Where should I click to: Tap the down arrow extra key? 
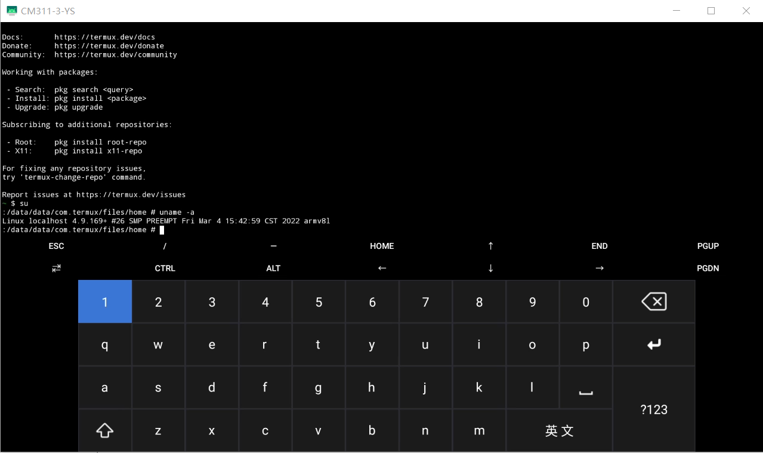[x=490, y=268]
